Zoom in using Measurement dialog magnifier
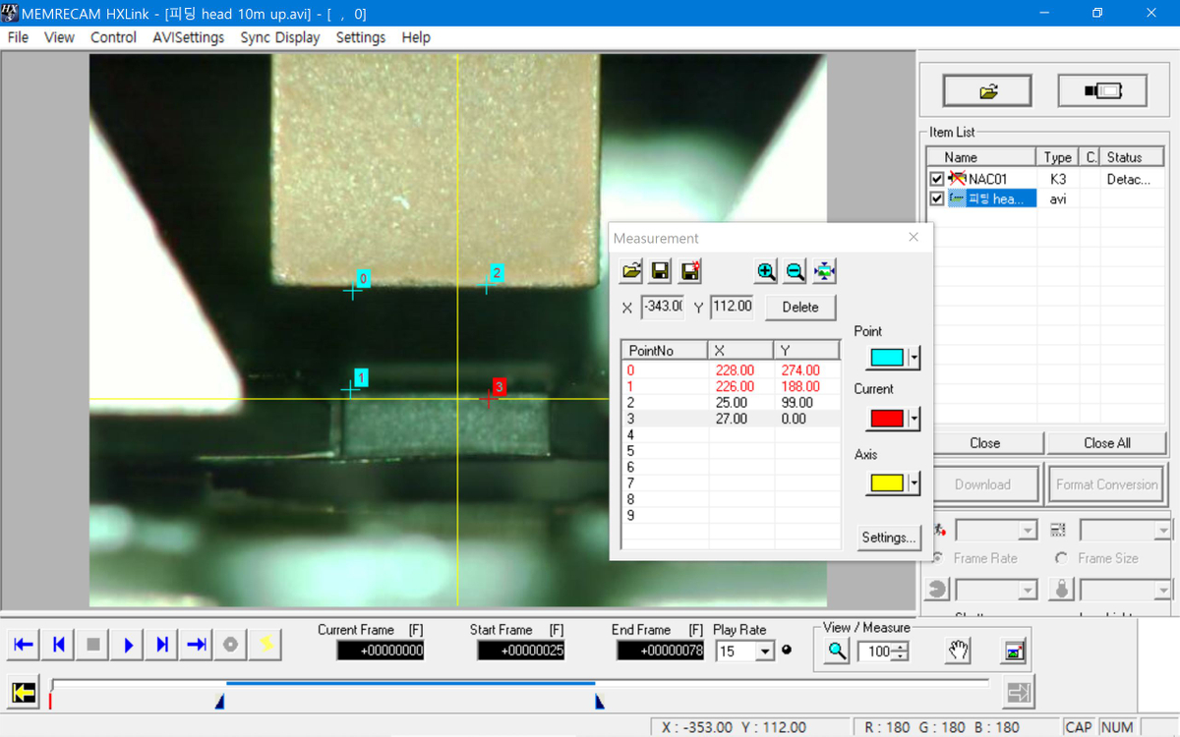 point(766,272)
